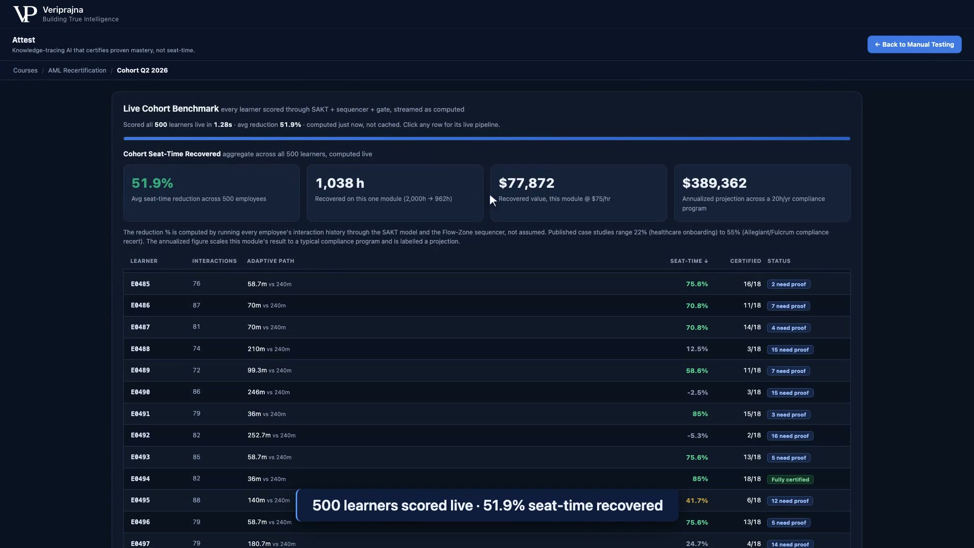Click the 252.7m vs 240m adaptive path
The image size is (974, 548).
[271, 435]
